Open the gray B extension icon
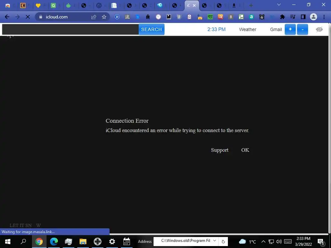331x248 pixels. pyautogui.click(x=231, y=17)
